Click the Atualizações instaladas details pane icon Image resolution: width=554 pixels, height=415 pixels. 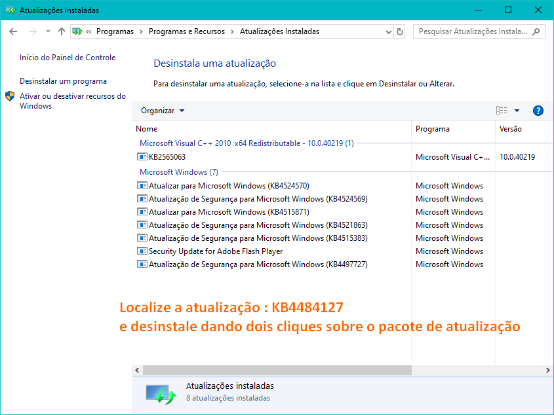tap(161, 394)
